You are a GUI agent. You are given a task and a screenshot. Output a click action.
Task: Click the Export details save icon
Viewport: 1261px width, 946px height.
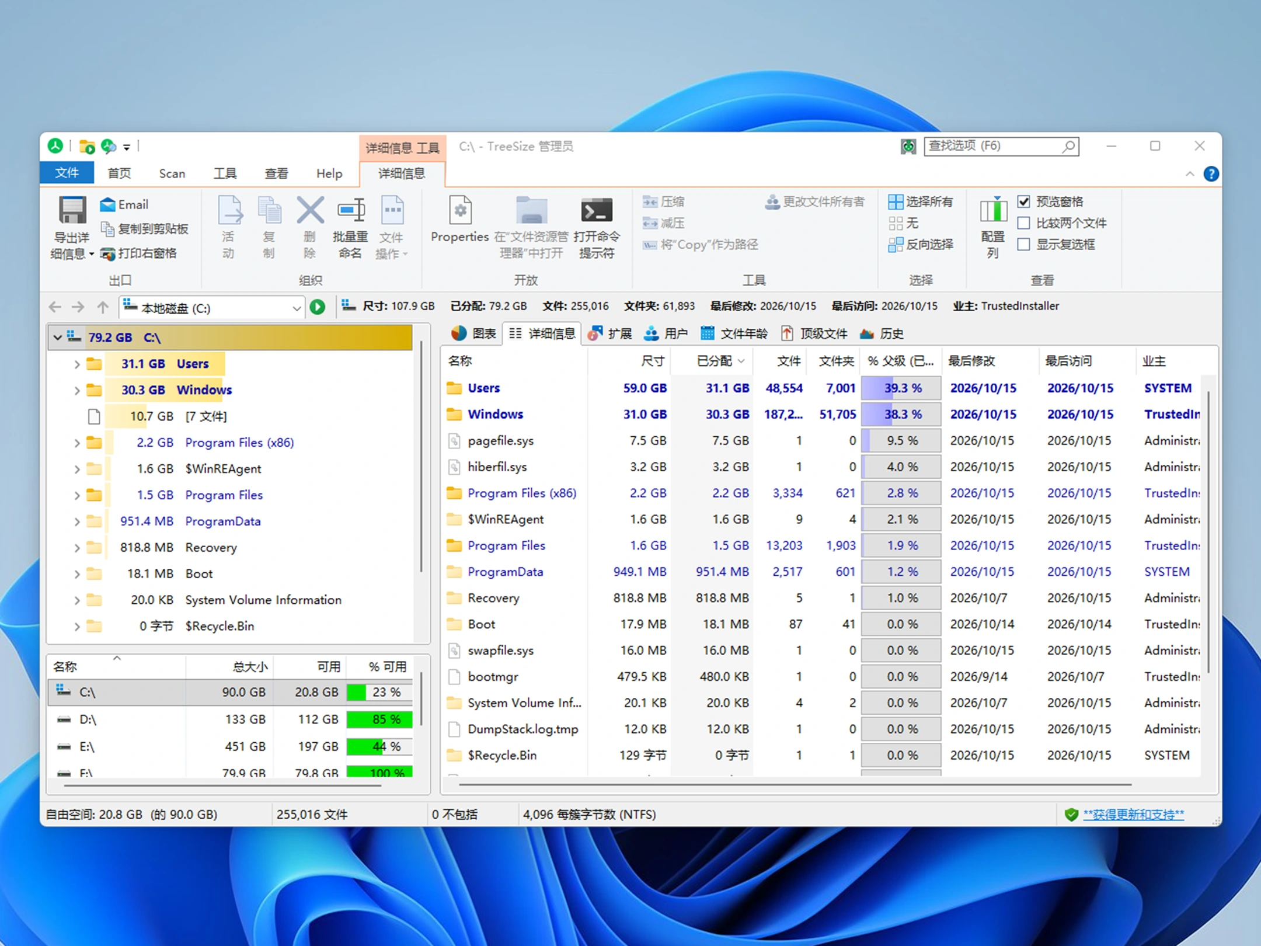pos(72,210)
